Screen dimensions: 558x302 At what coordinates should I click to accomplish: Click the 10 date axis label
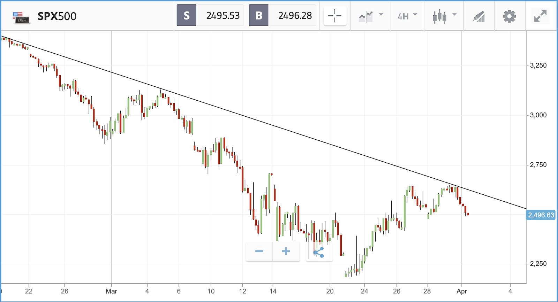coord(211,291)
